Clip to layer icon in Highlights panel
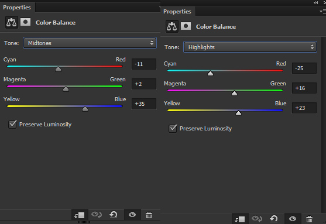This screenshot has width=326, height=224. point(240,219)
